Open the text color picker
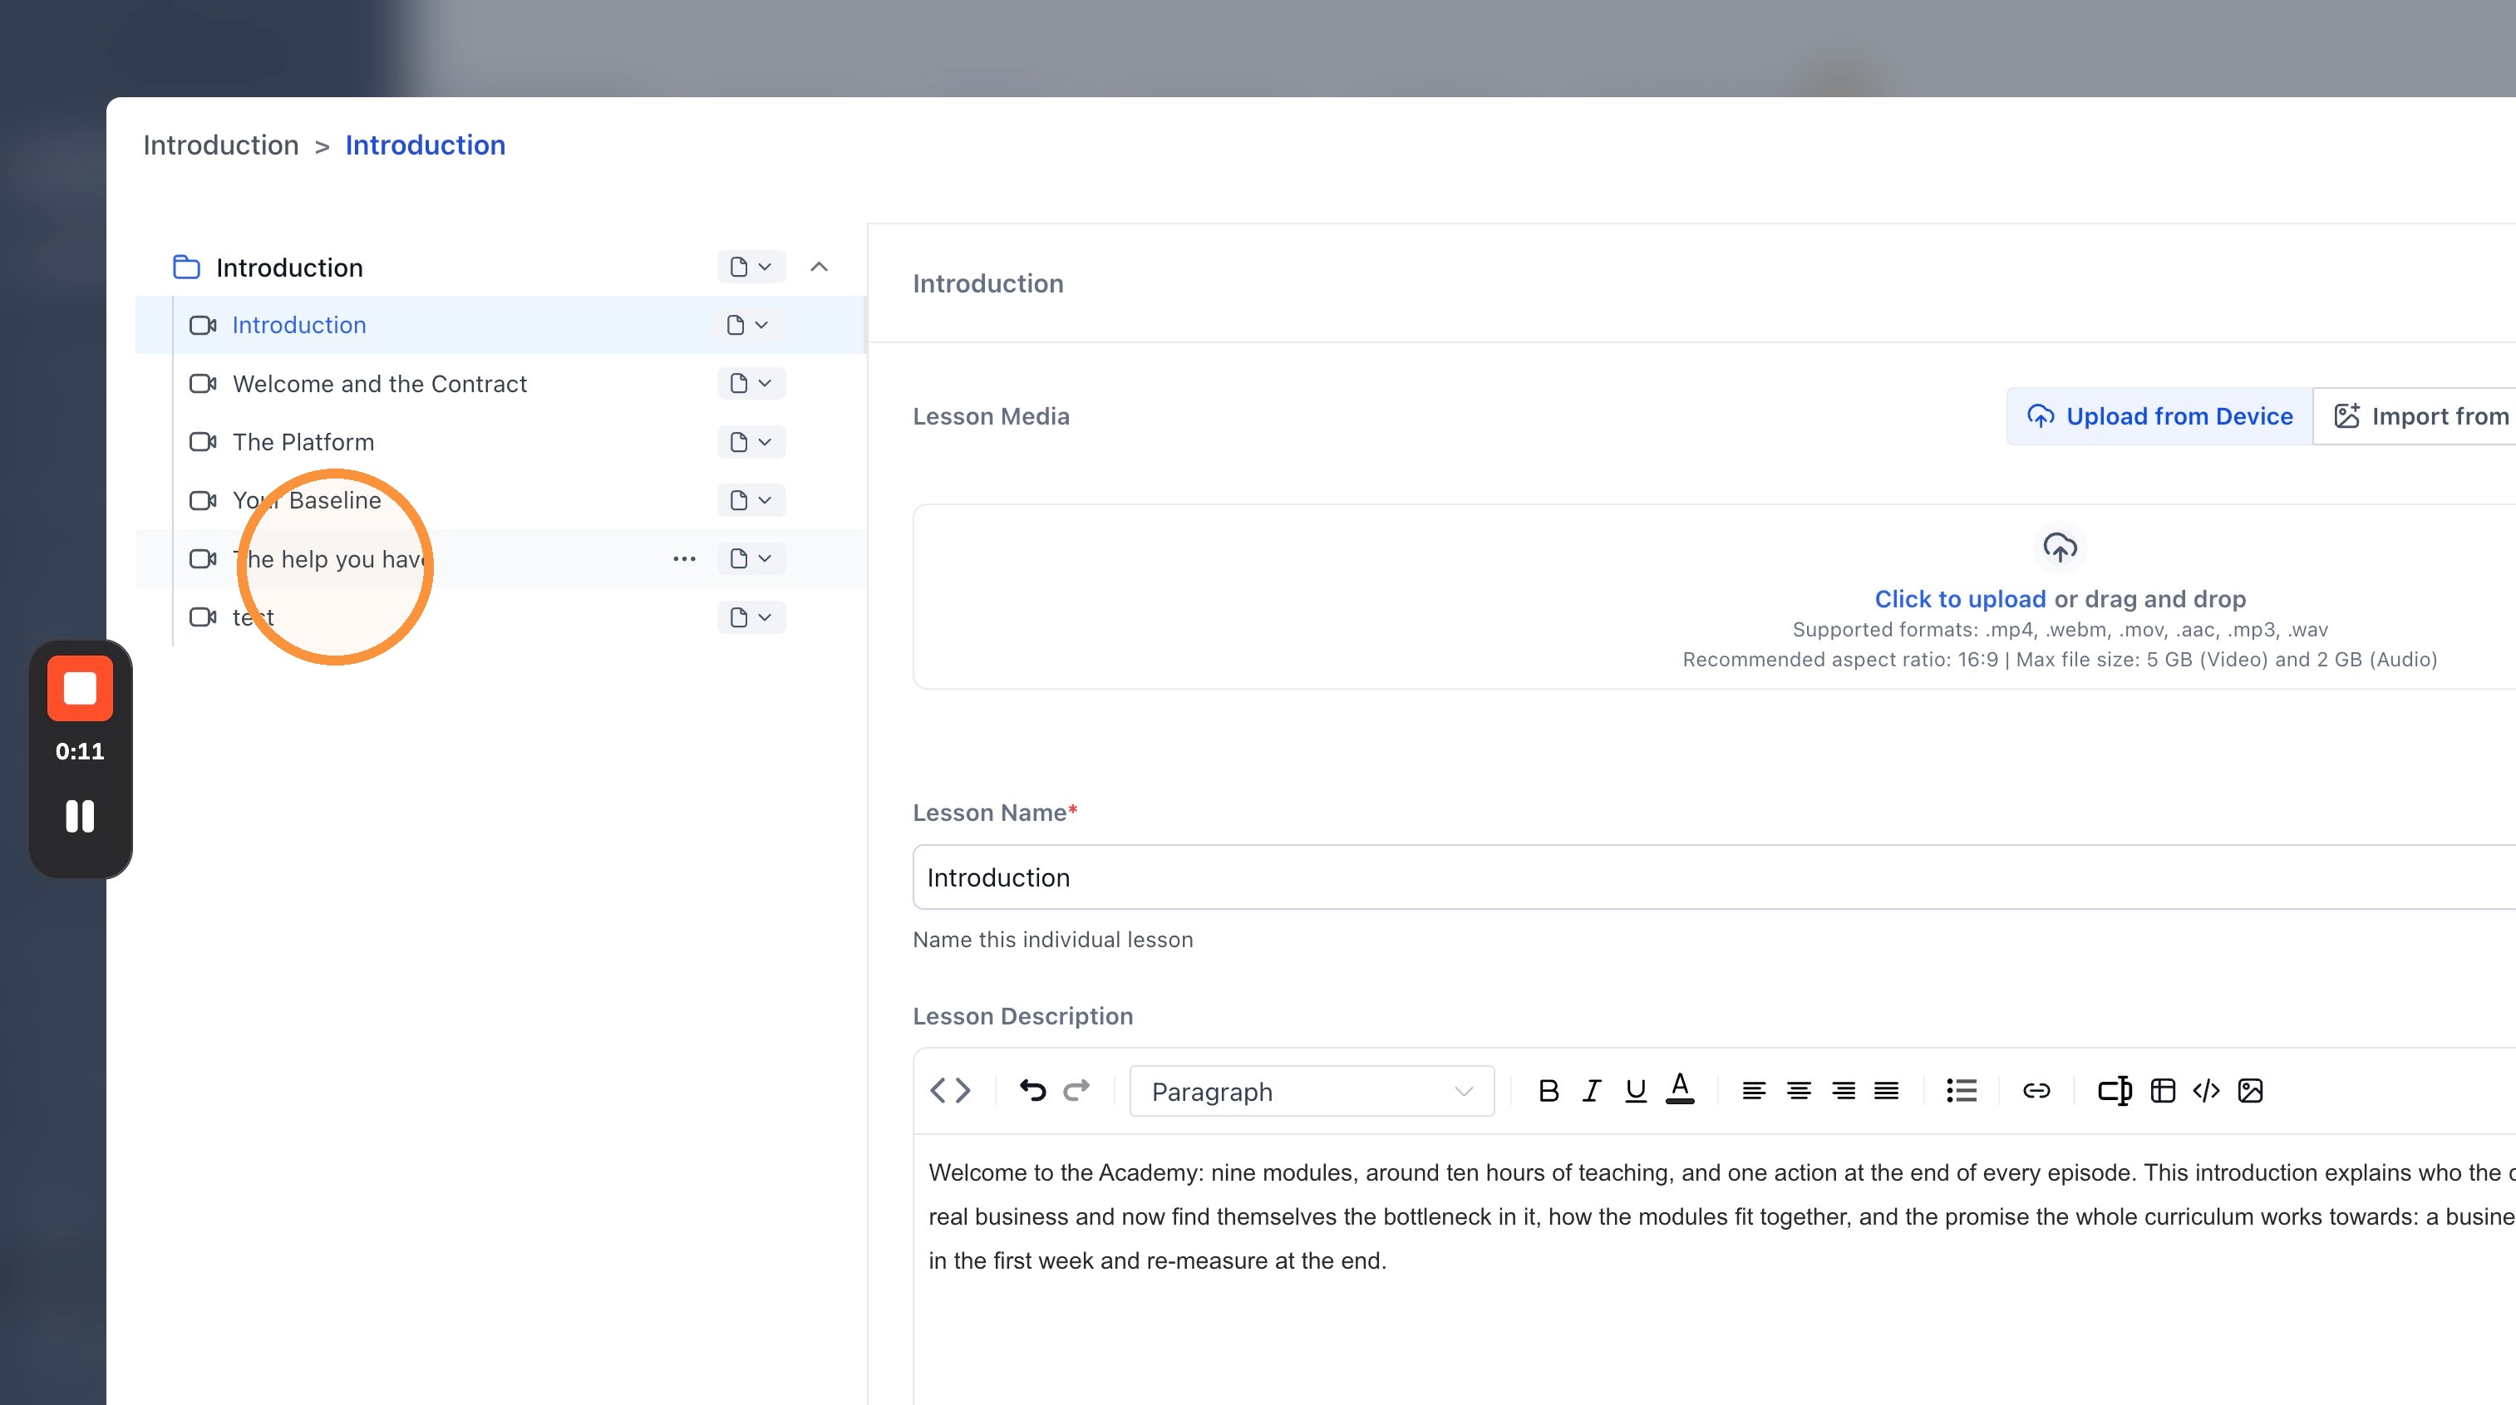 coord(1680,1088)
